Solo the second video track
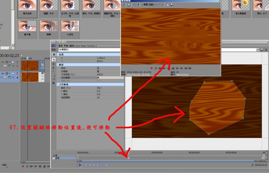Image resolution: width=269 pixels, height=173 pixels. pyautogui.click(x=17, y=73)
